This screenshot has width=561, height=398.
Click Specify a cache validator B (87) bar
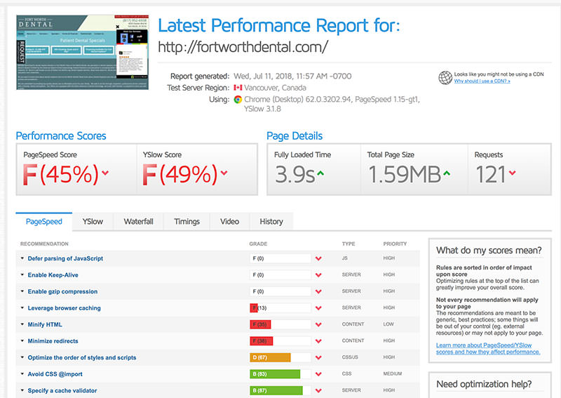(x=280, y=390)
